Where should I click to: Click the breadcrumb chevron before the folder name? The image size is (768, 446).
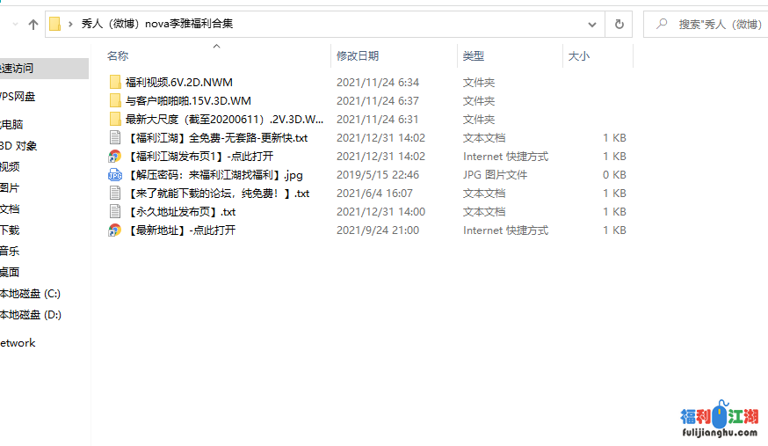(x=70, y=25)
